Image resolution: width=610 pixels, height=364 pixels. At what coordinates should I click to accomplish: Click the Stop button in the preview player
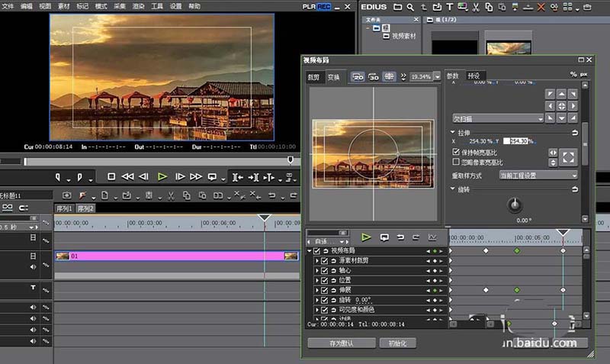(111, 176)
